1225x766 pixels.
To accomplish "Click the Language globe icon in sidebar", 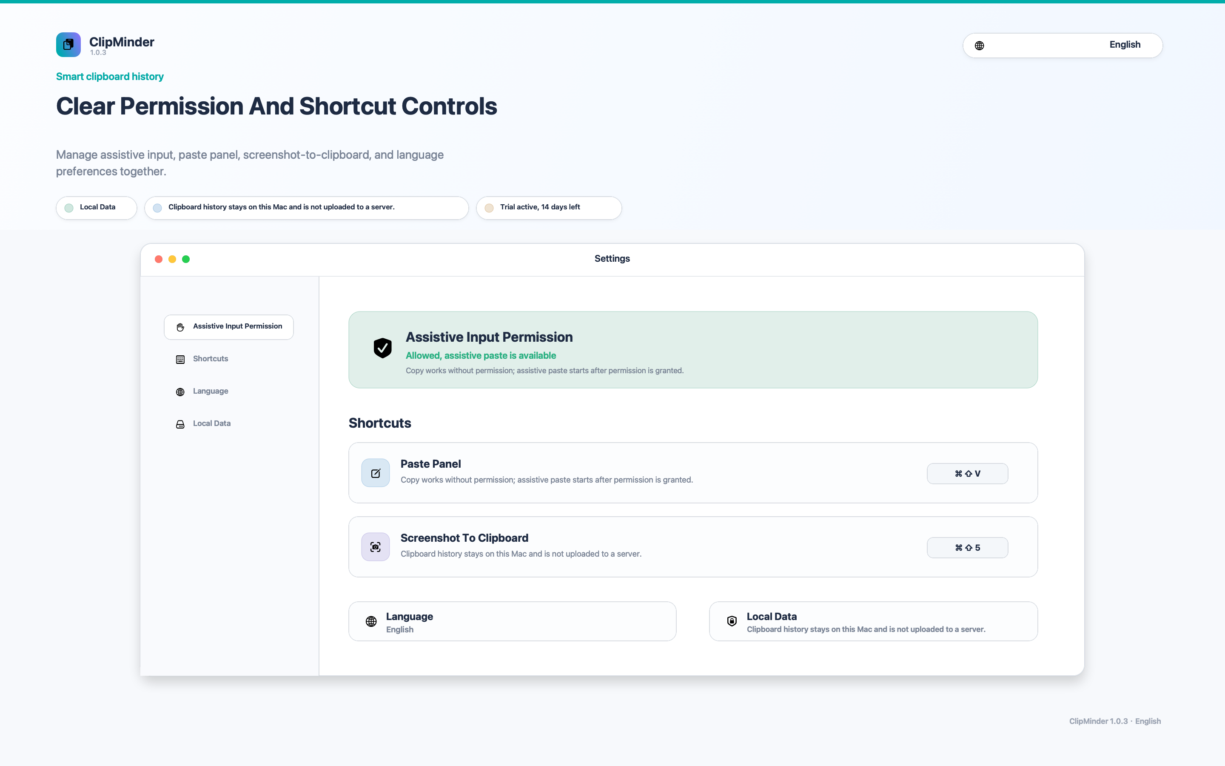I will pyautogui.click(x=180, y=392).
